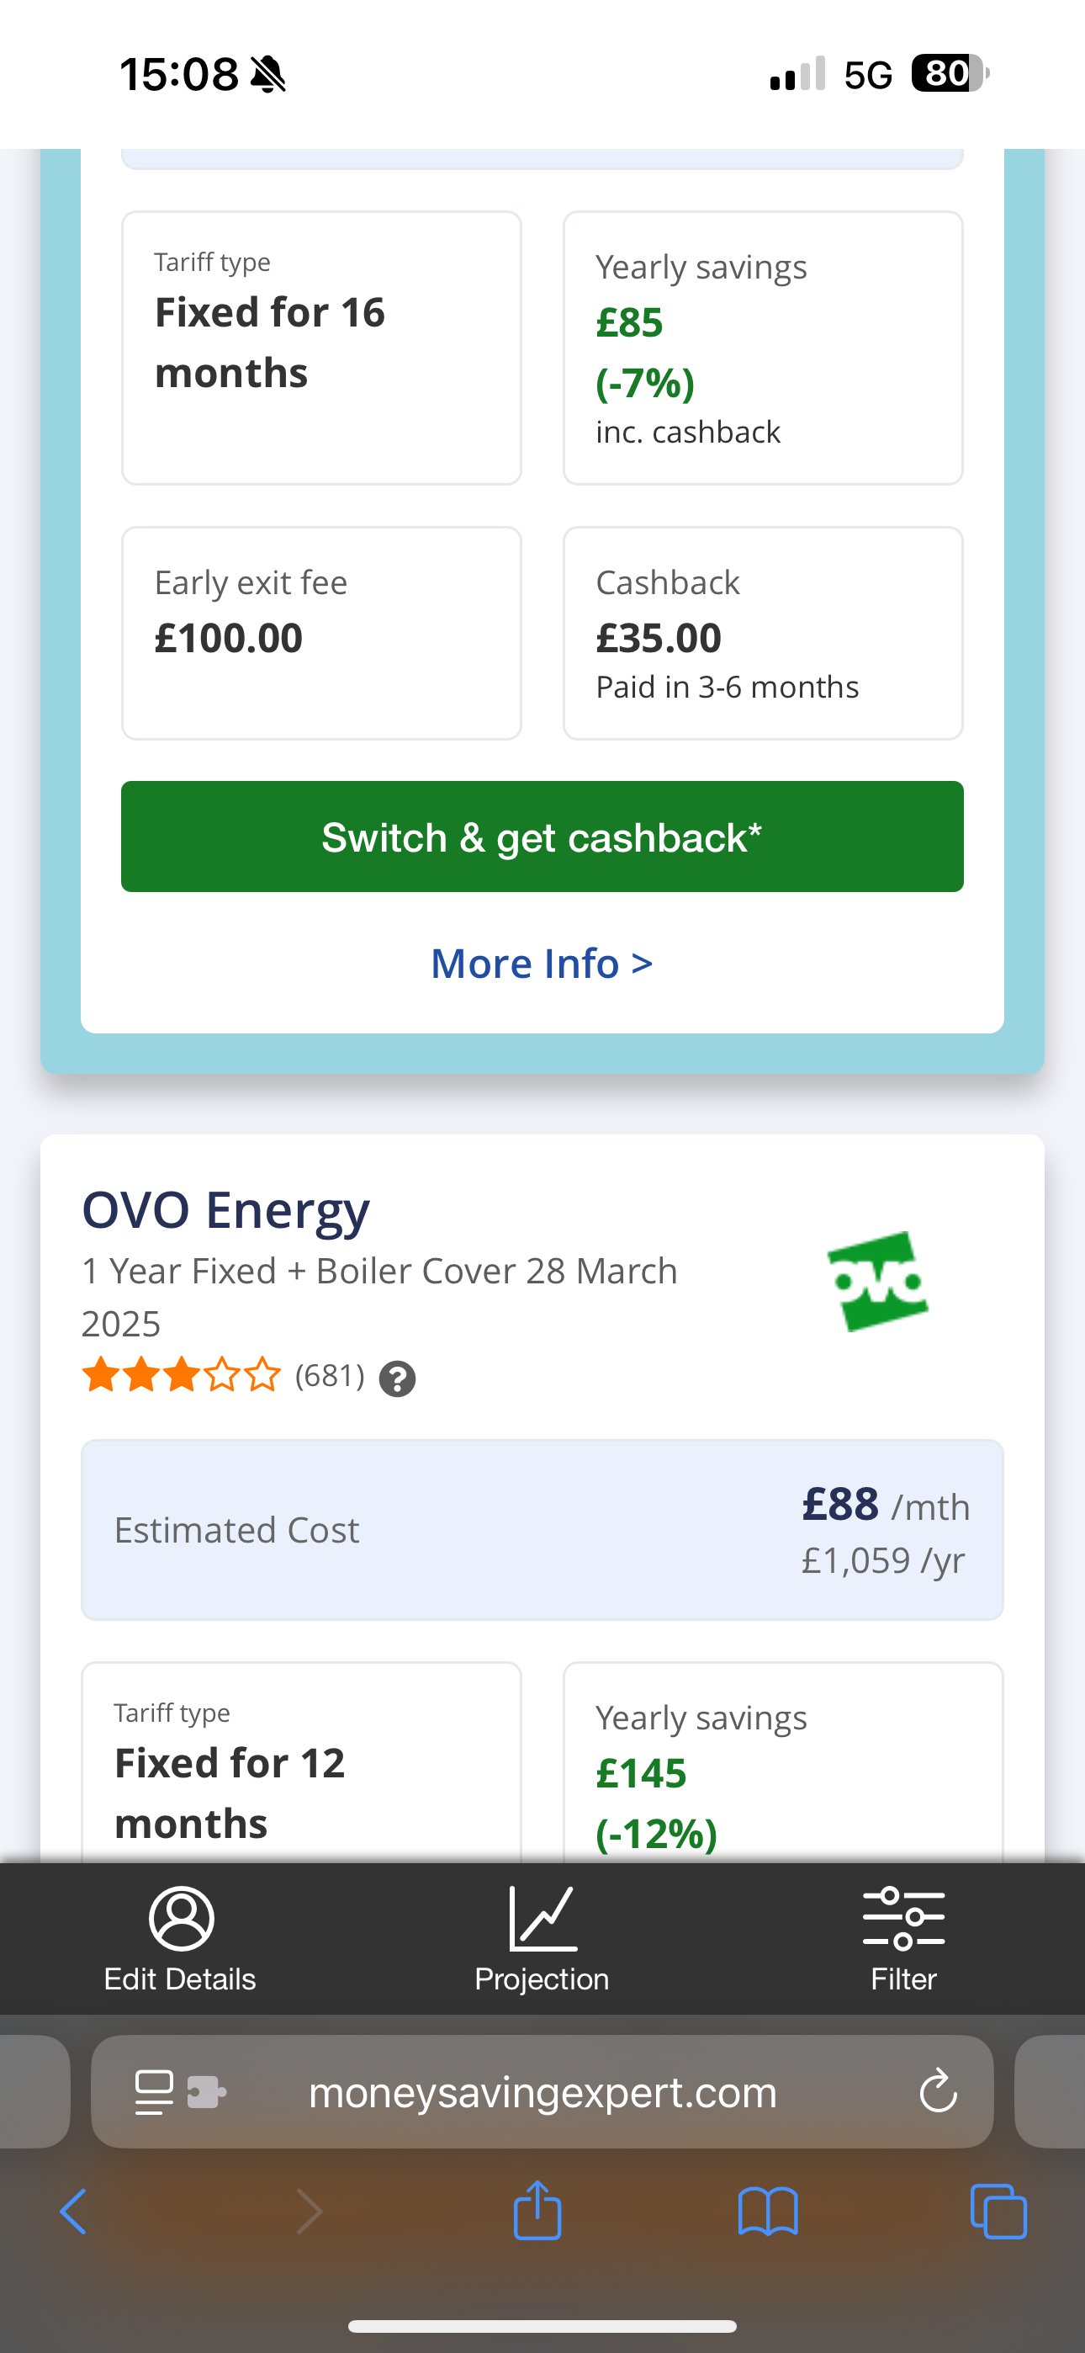The width and height of the screenshot is (1085, 2353).
Task: Click Switch & get cashback button
Action: tap(542, 837)
